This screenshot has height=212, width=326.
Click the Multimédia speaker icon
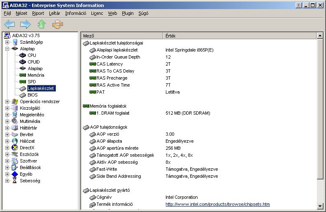click(x=15, y=121)
